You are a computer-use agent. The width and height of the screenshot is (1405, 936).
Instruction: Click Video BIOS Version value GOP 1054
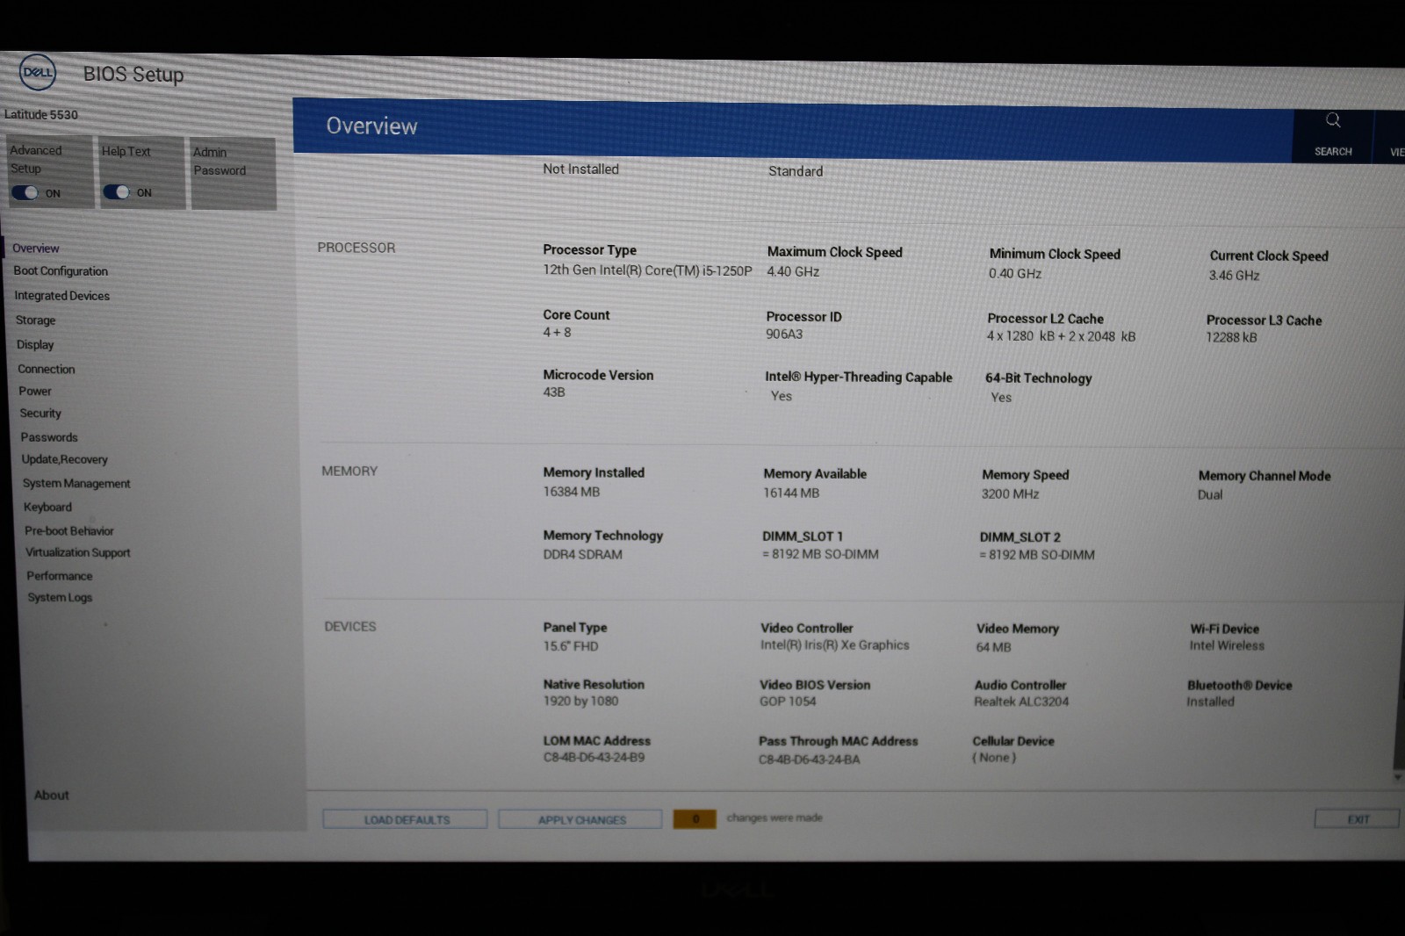pos(788,702)
